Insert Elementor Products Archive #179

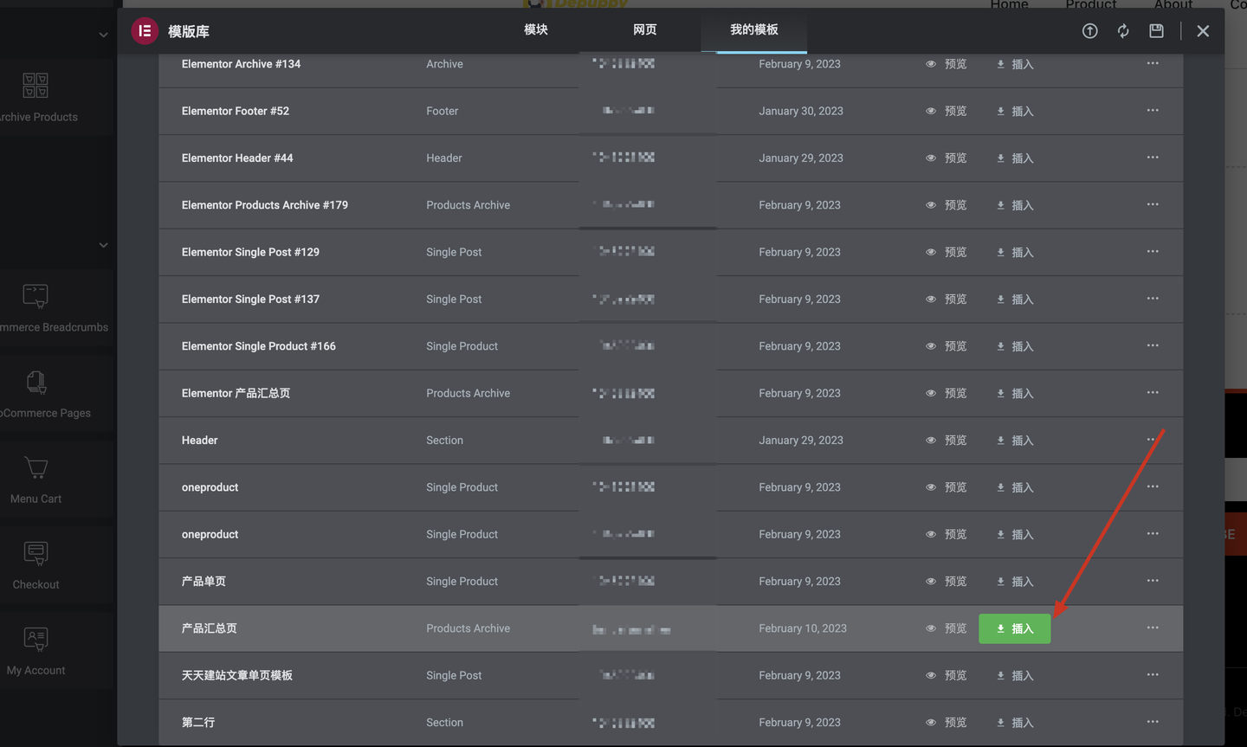click(1015, 205)
